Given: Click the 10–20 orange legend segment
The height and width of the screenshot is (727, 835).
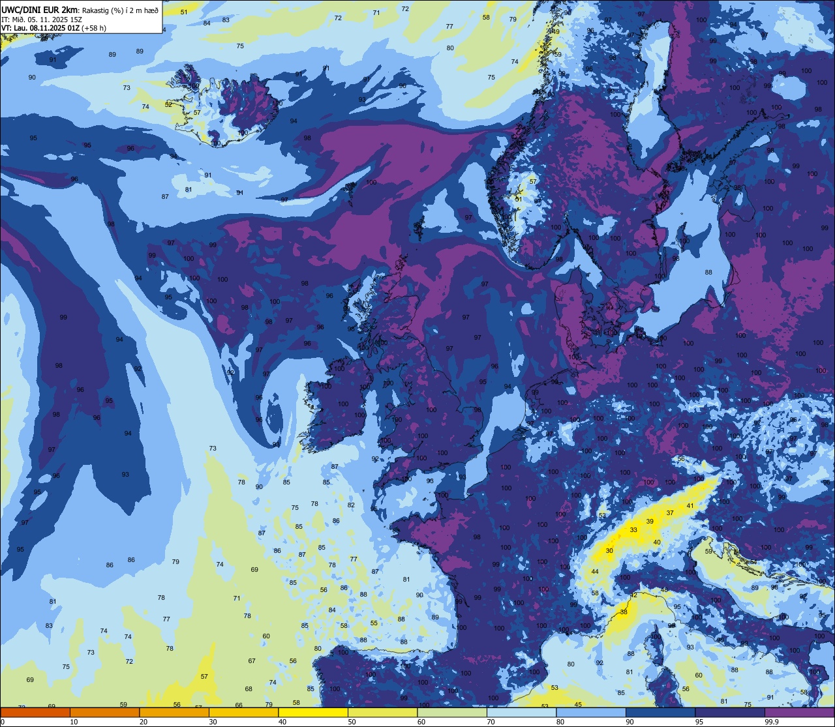Looking at the screenshot, I should coord(104,712).
